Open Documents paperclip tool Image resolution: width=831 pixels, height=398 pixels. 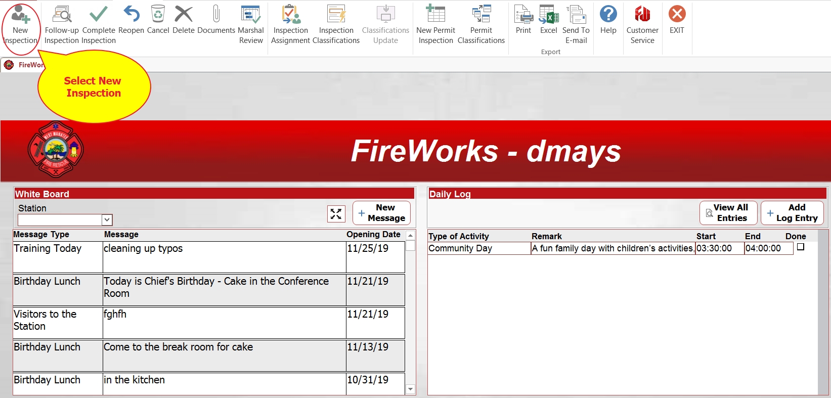point(216,20)
